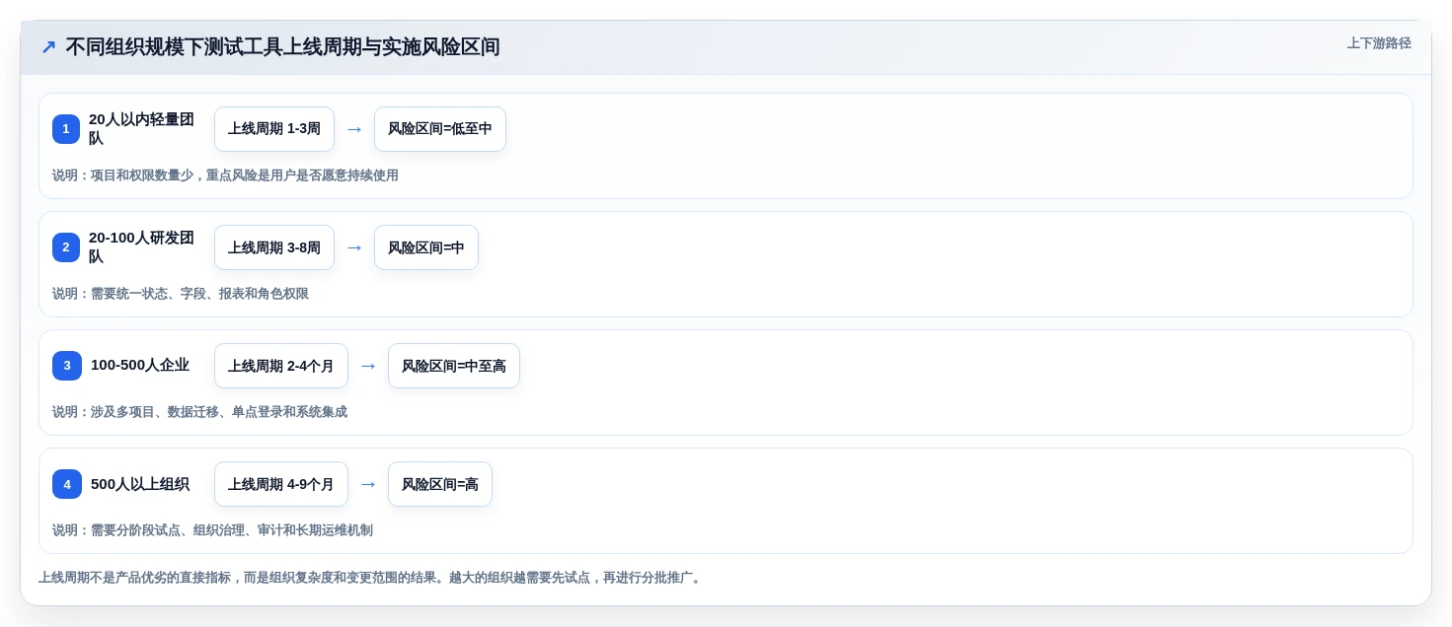This screenshot has height=627, width=1452.
Task: Click the 20人以内轻量团队 label
Action: tap(142, 129)
